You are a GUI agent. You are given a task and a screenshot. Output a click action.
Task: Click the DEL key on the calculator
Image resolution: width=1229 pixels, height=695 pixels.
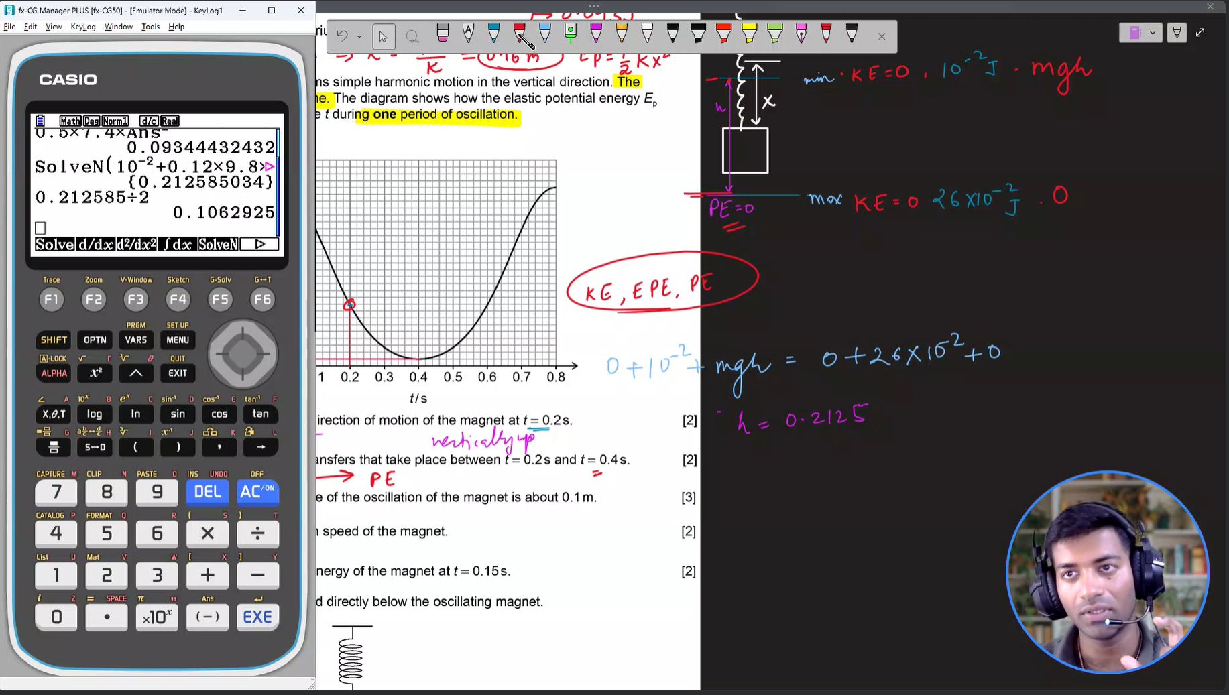point(207,492)
